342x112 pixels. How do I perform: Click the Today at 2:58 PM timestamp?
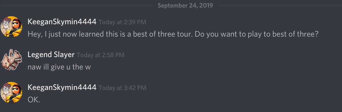pos(101,55)
